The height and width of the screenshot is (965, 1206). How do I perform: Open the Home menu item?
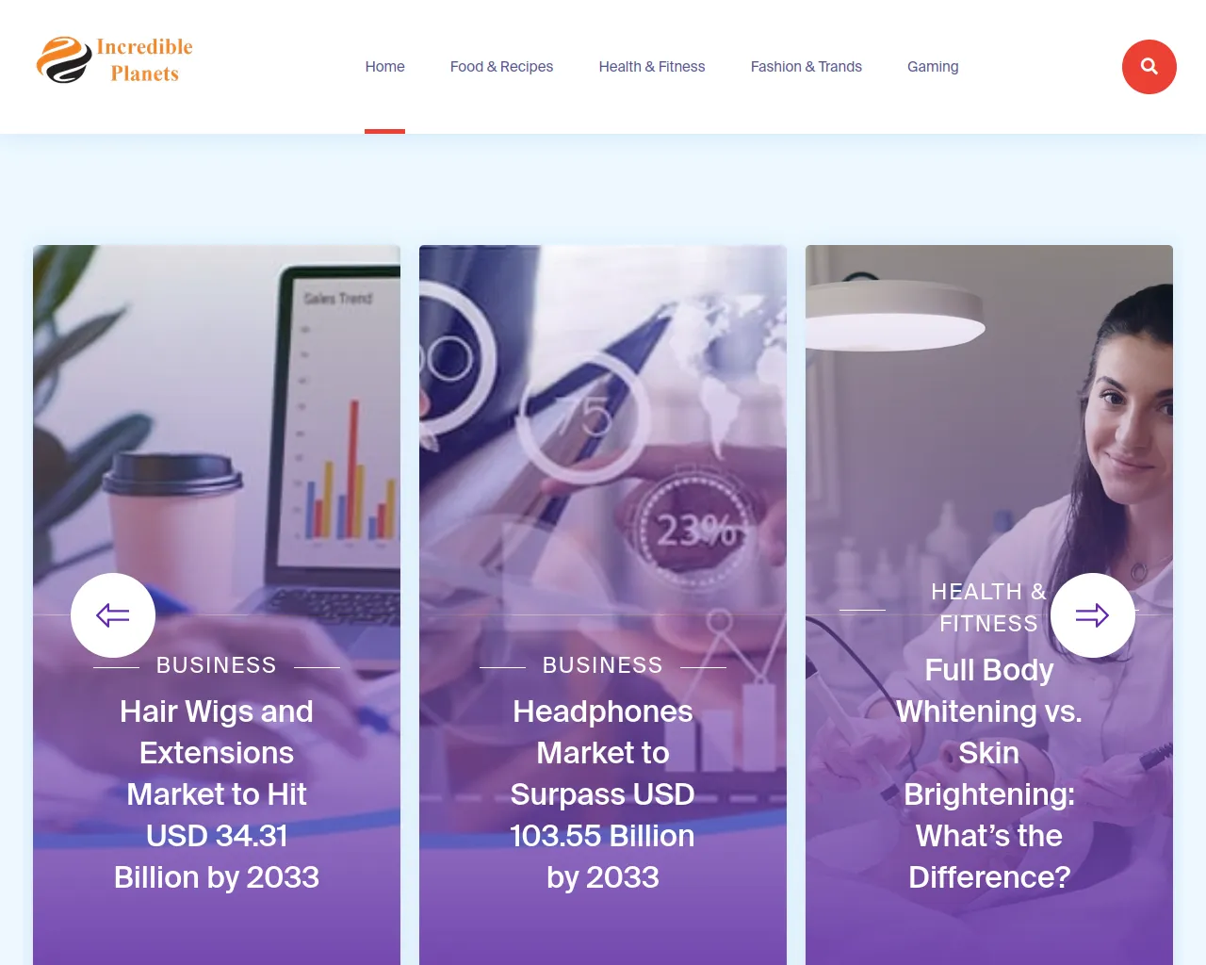[384, 67]
